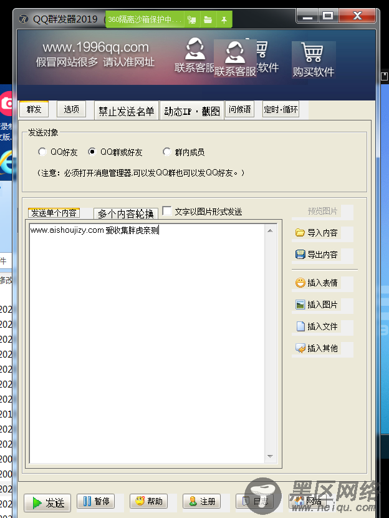Open the 网站 website button

pyautogui.click(x=307, y=501)
